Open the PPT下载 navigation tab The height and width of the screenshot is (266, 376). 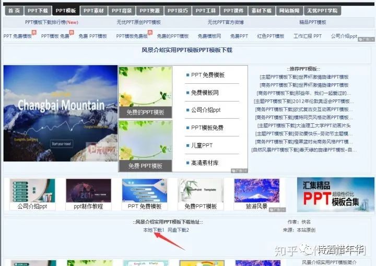coord(38,10)
